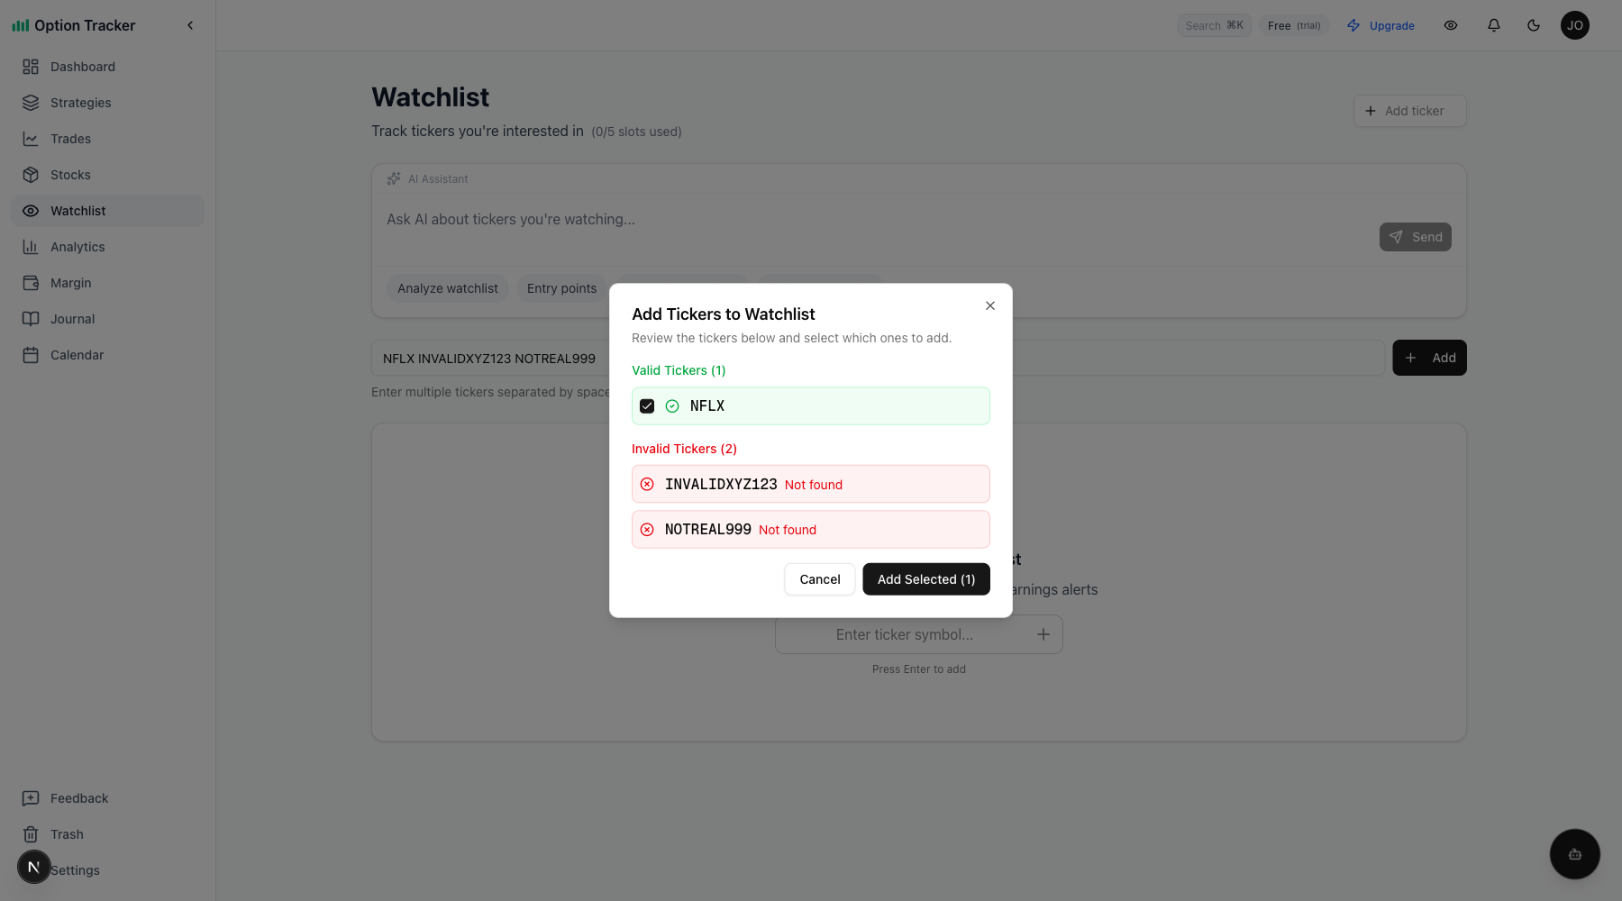Click Add Selected (1) button
Screen dimensions: 1622x901
coord(925,579)
